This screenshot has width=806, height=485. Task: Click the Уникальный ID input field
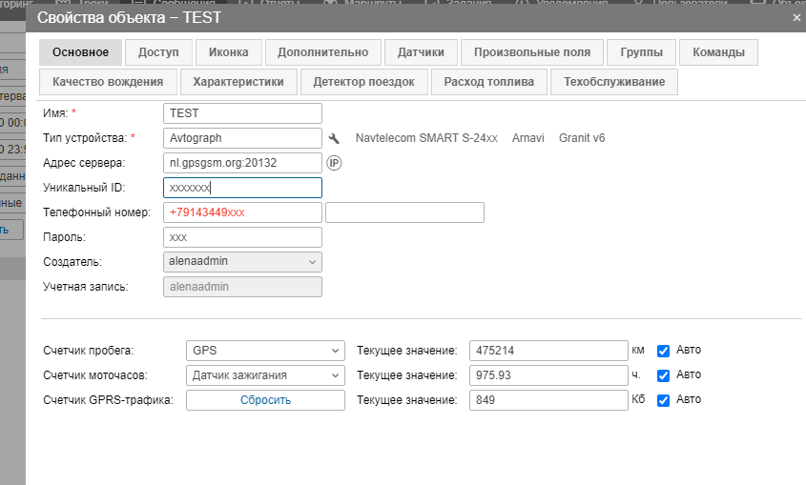pos(242,188)
